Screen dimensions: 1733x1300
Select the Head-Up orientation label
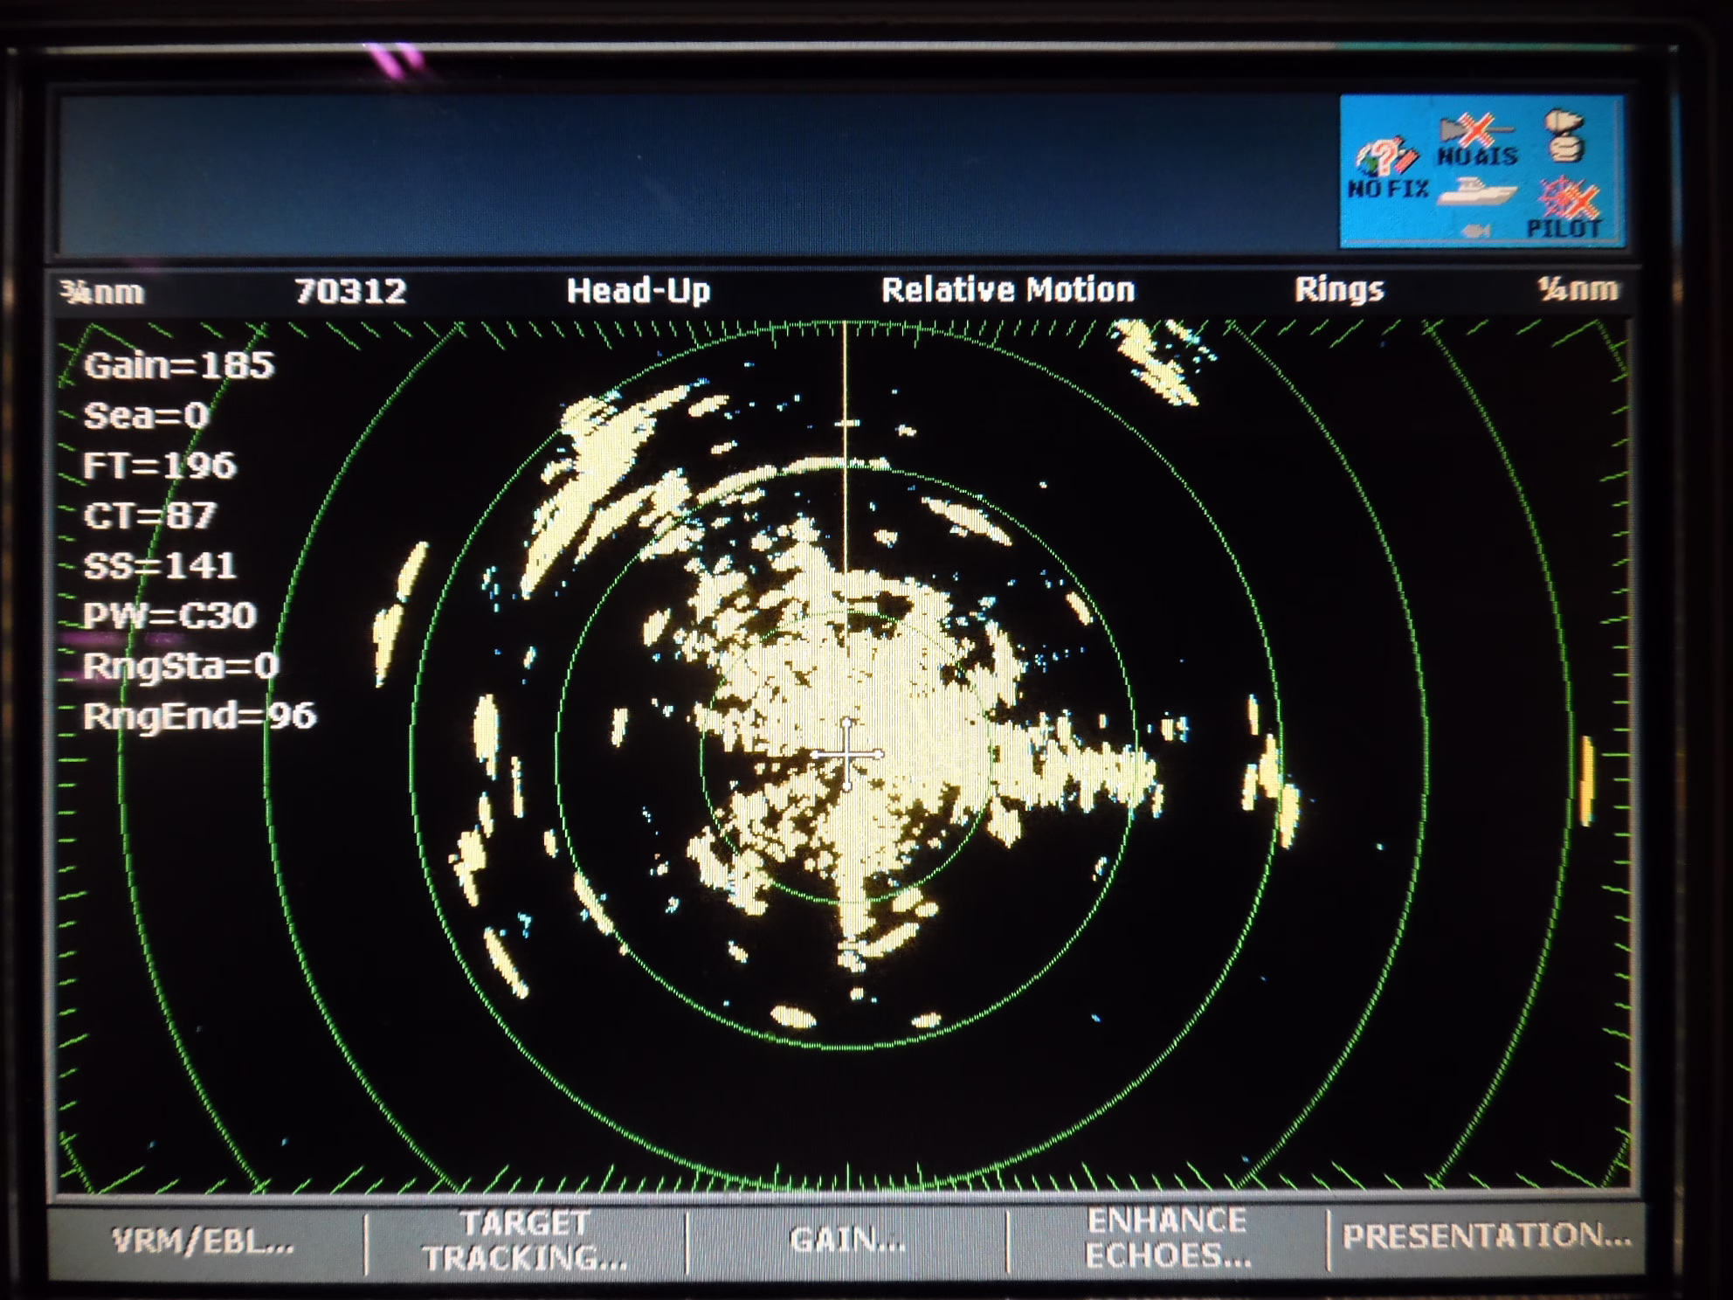tap(639, 290)
